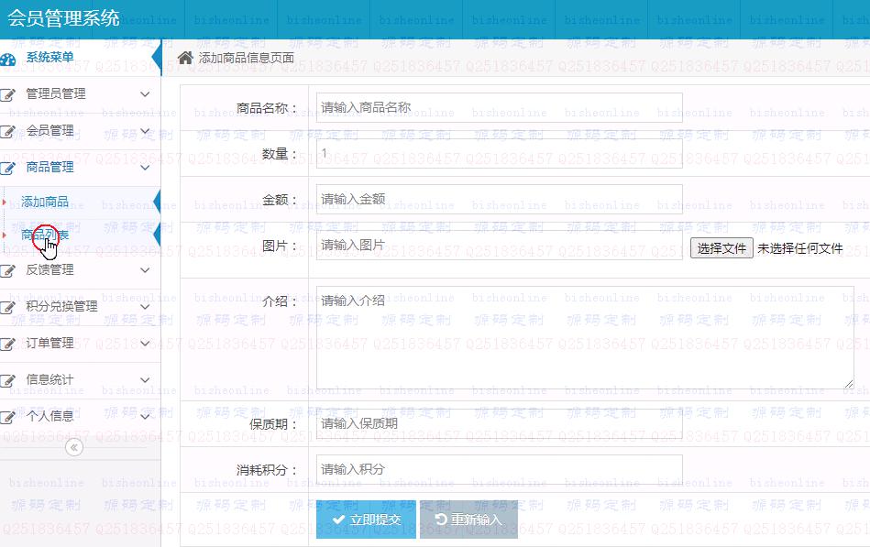Select the 积分兑换管理 menu label
Screen dimensions: 870x547
pyautogui.click(x=61, y=306)
